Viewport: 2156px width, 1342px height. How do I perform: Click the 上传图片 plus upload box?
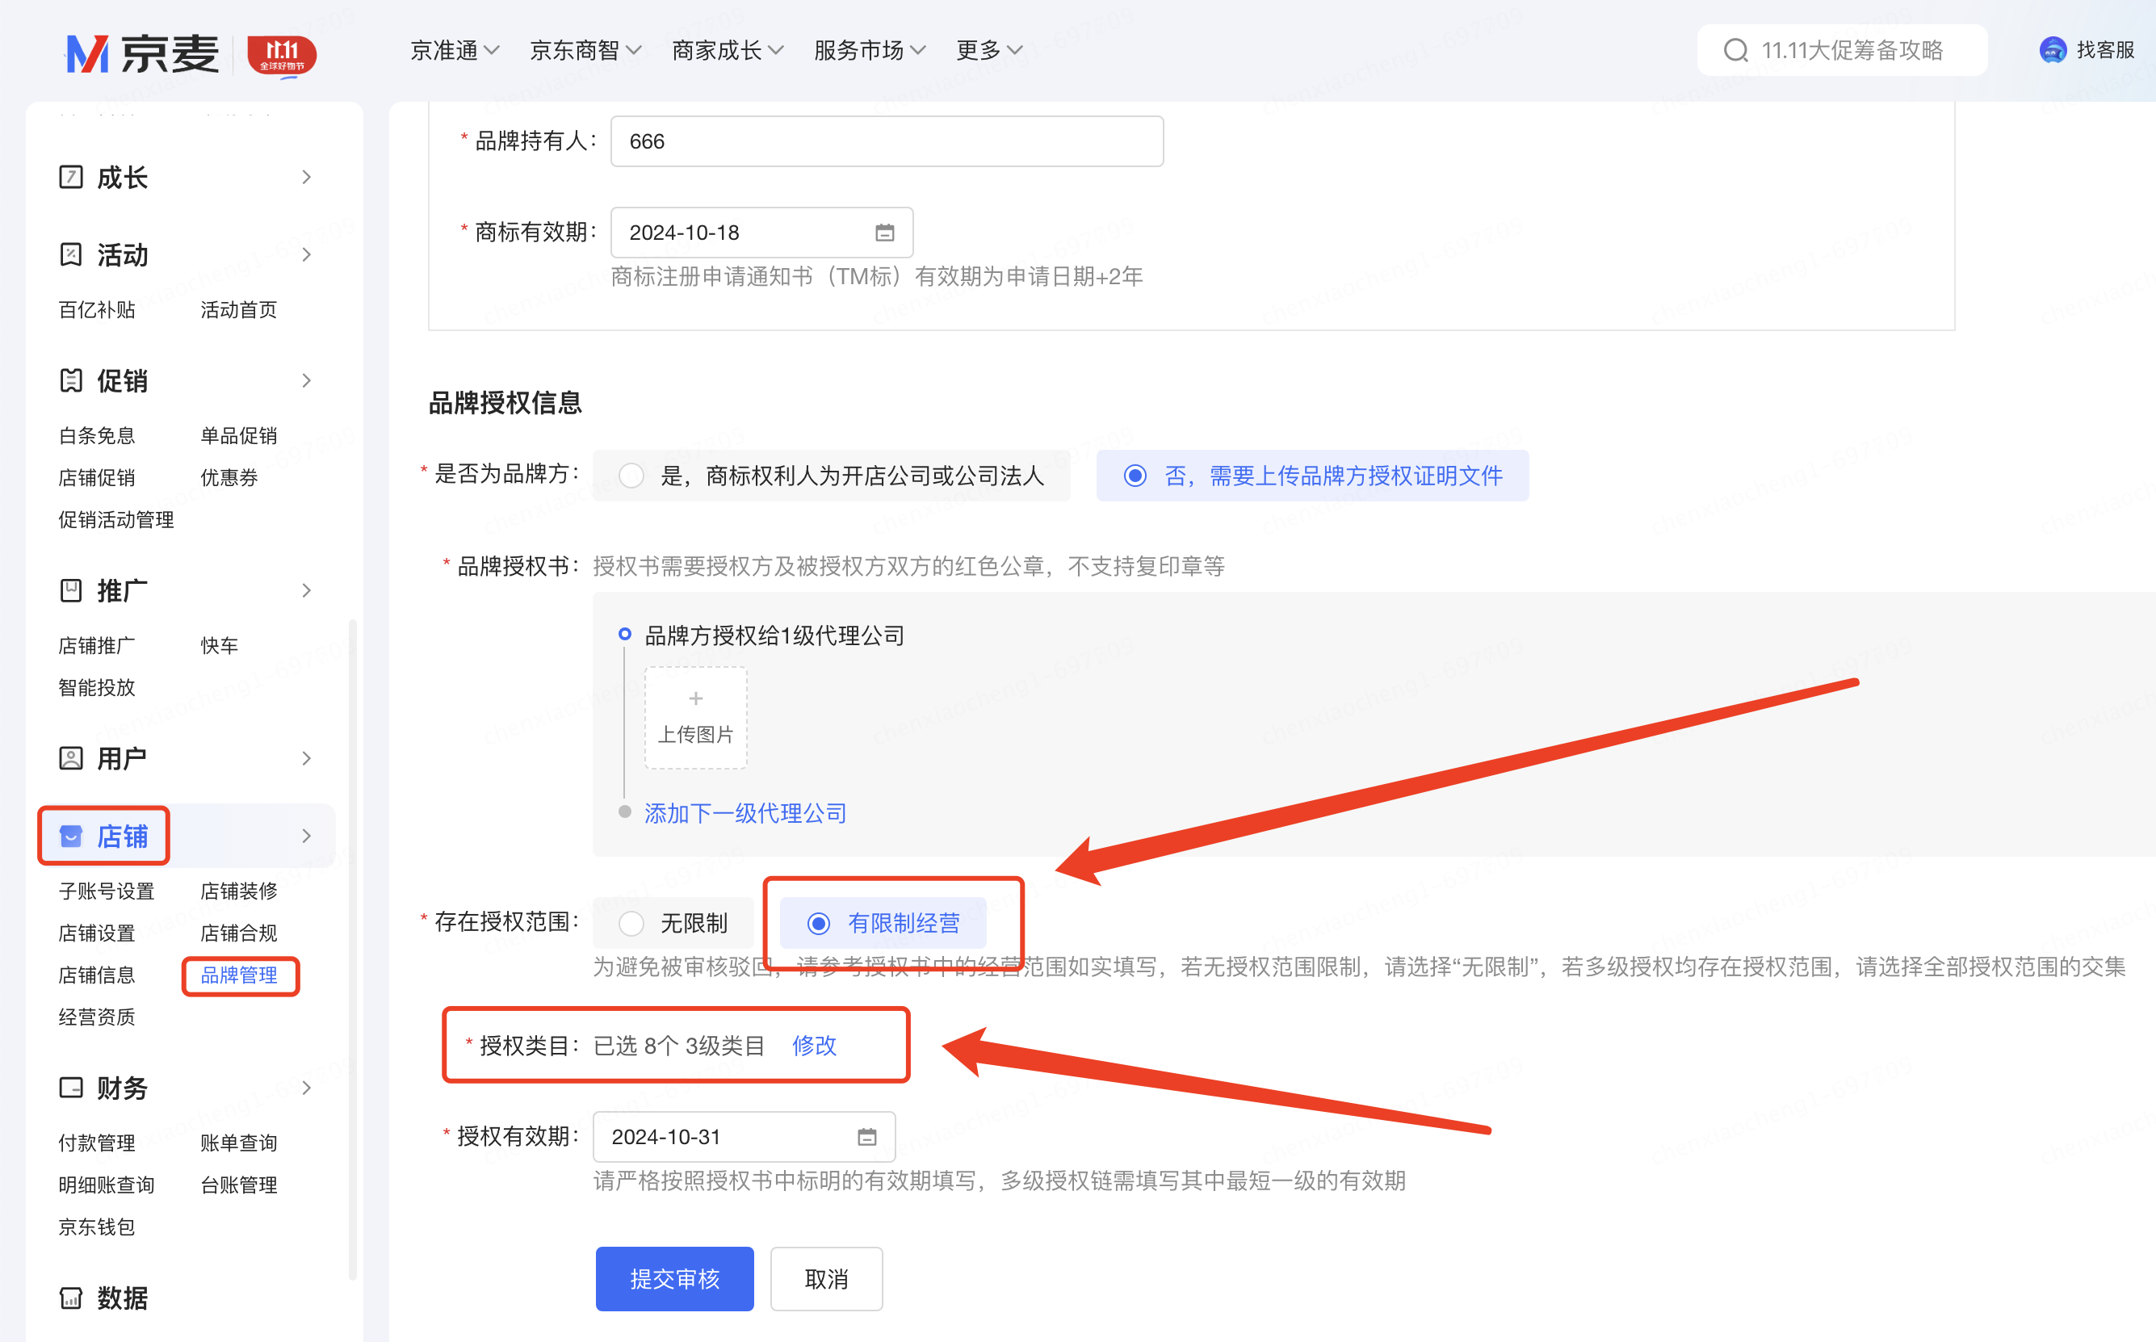tap(695, 717)
